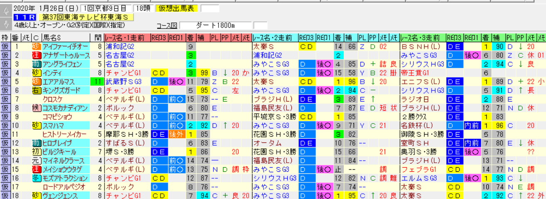Click the 初 badge beside ビルジキール
The width and height of the screenshot is (546, 199).
point(37,151)
